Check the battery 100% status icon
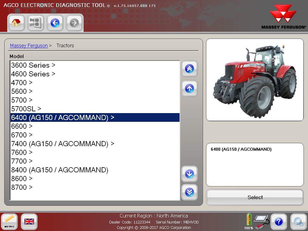This screenshot has height=231, width=308. tap(249, 221)
